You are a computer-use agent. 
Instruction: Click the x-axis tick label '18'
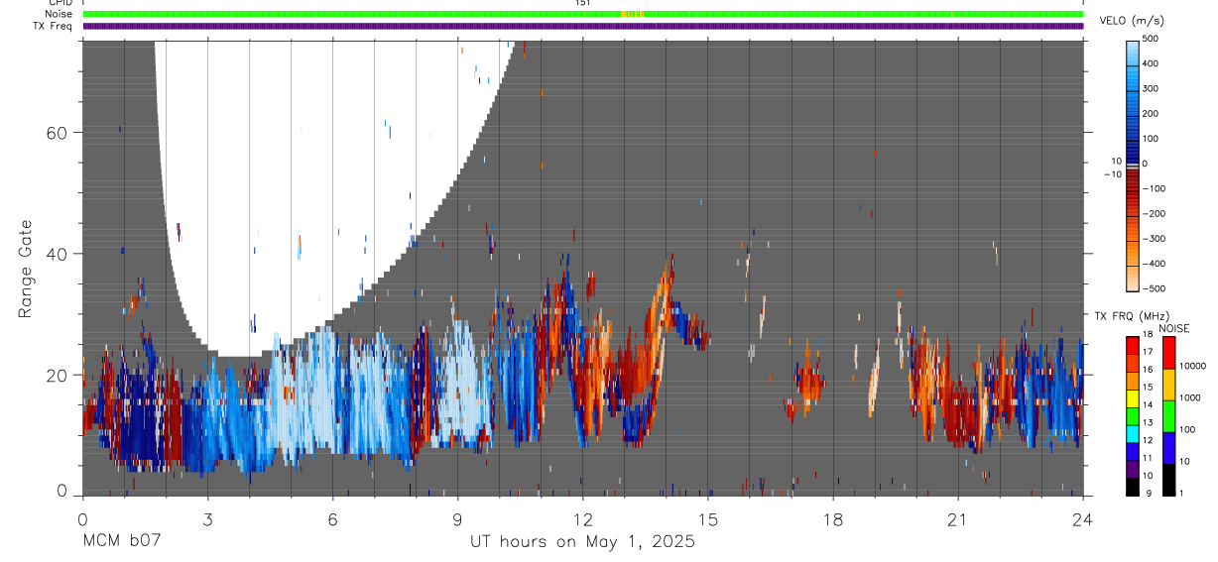coord(832,519)
